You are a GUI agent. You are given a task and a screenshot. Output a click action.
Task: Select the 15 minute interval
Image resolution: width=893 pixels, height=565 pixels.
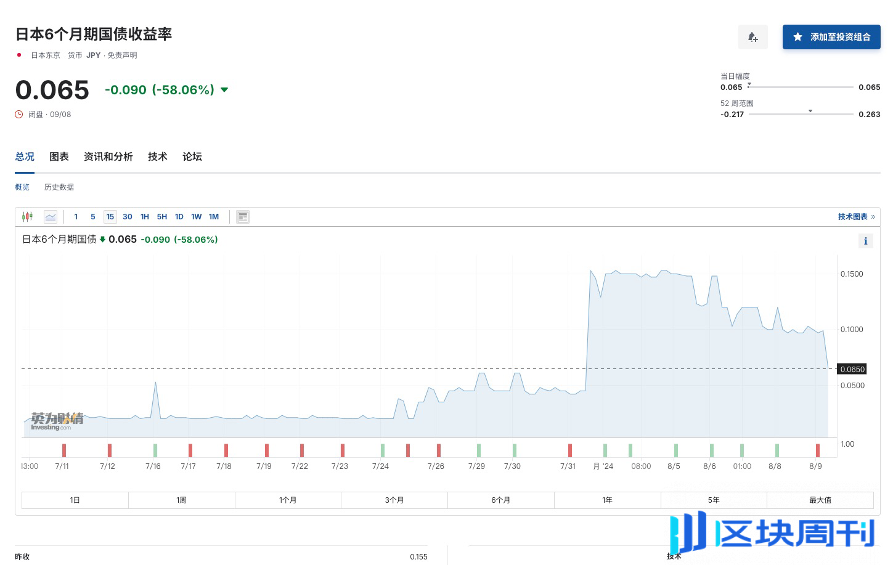click(110, 216)
